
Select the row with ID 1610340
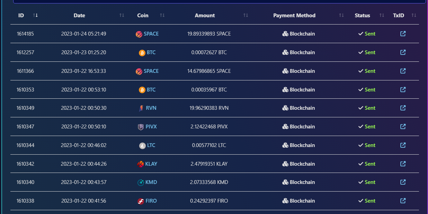(x=214, y=182)
